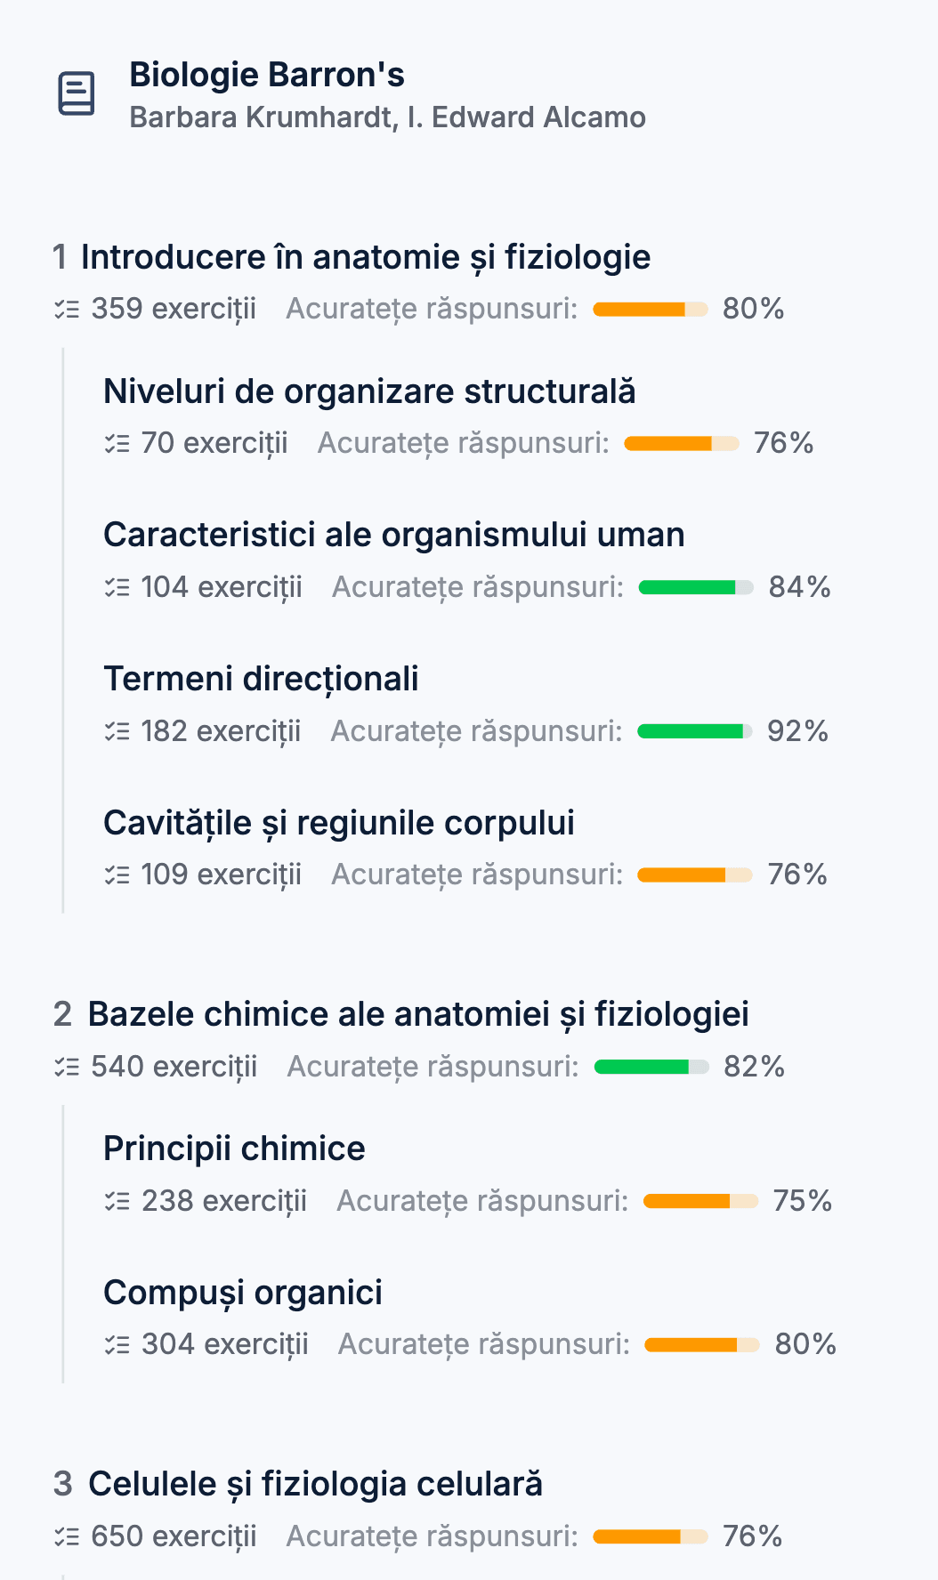This screenshot has height=1580, width=938.
Task: Open chapter Introducere în anatomie și fiziologie
Action: [x=365, y=256]
